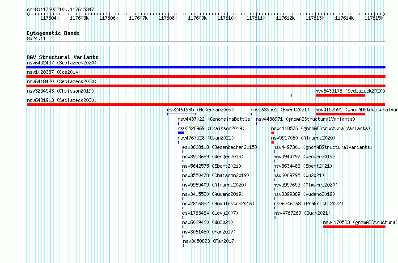Click nsv4170583 gnomAD variant label
Viewport: 398px width, 263px height.
pos(360,222)
